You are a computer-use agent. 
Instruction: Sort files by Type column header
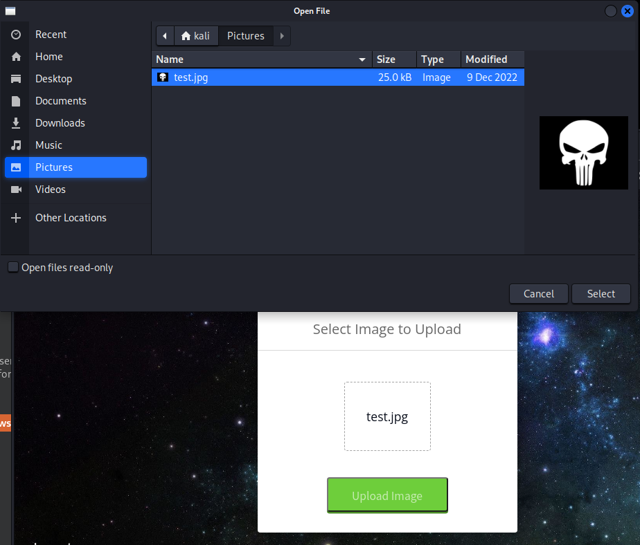(x=438, y=59)
